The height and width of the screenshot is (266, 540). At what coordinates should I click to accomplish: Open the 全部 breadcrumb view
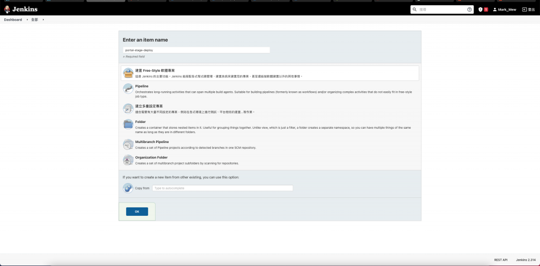[x=34, y=20]
